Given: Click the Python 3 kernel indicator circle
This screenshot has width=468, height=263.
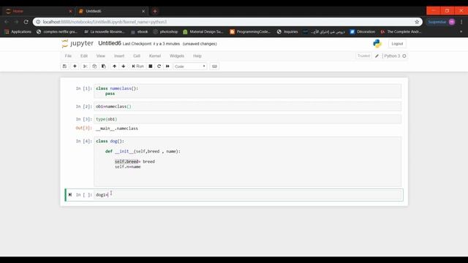Looking at the screenshot, I should click(404, 56).
